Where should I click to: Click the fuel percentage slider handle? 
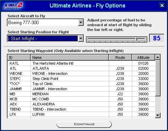point(136,39)
